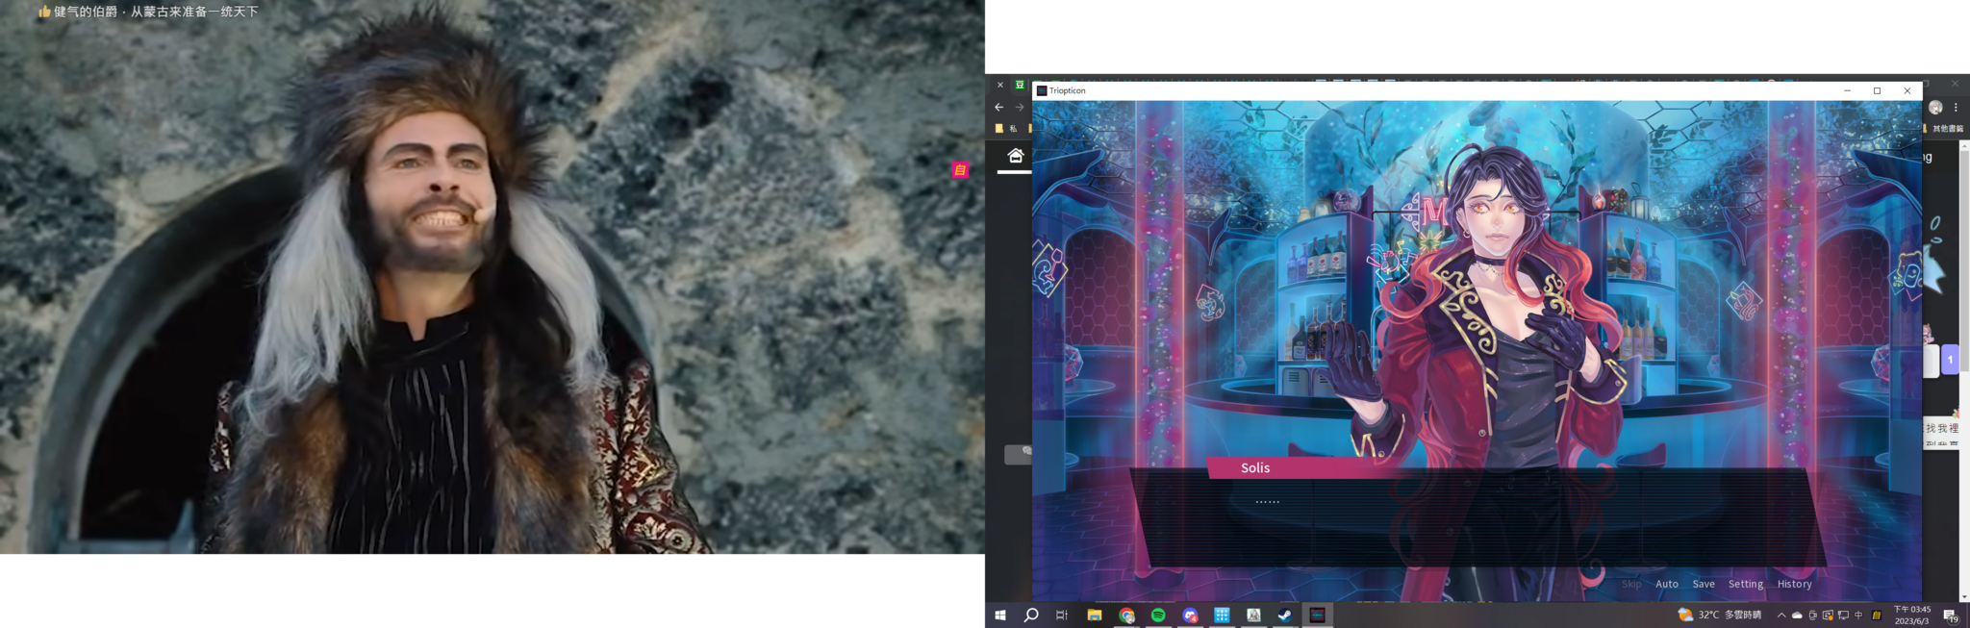Open Spotify from the taskbar
The height and width of the screenshot is (628, 1970).
[x=1158, y=615]
